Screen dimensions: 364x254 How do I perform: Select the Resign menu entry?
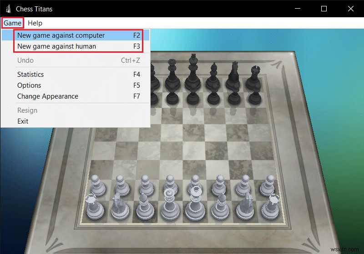tap(76, 110)
